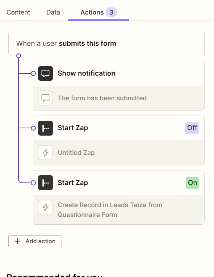
Task: Click the Show notification speech bubble icon
Action: [45, 73]
